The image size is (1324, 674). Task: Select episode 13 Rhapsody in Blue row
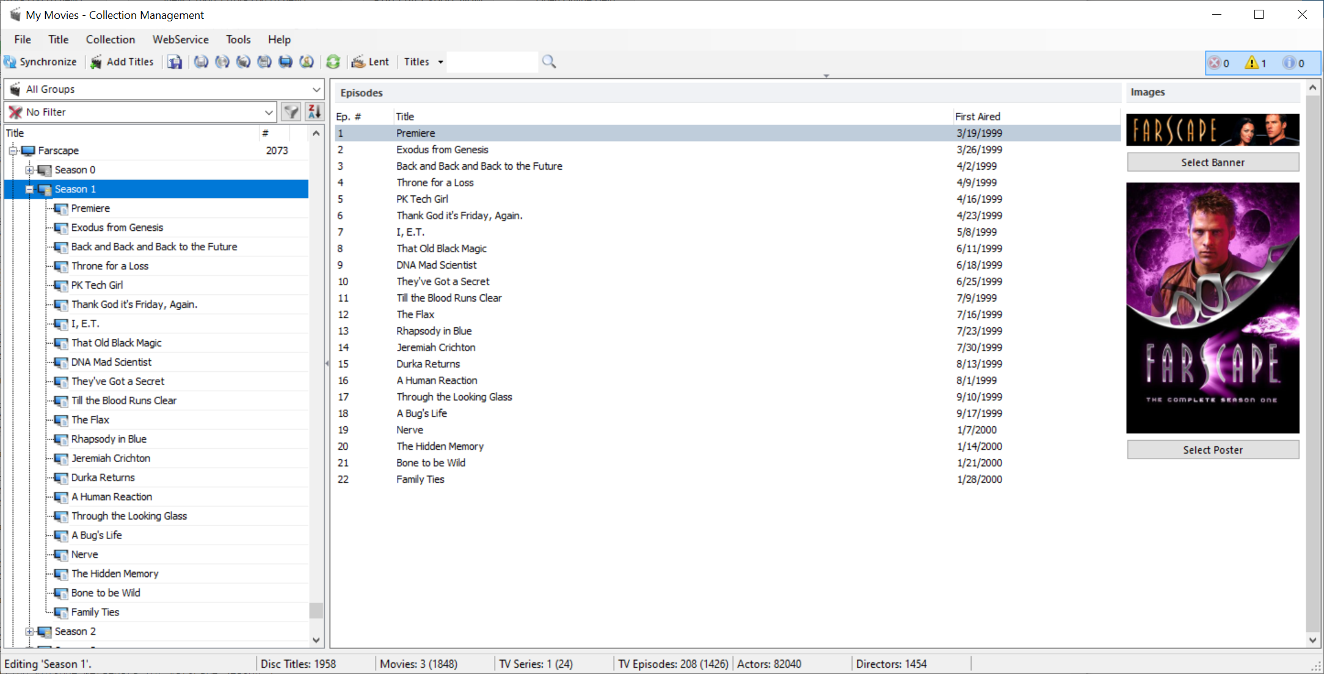pos(727,331)
